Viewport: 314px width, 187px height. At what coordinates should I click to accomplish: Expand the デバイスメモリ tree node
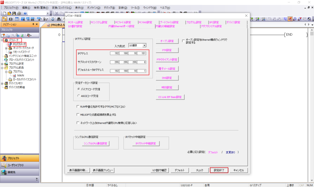(2, 83)
